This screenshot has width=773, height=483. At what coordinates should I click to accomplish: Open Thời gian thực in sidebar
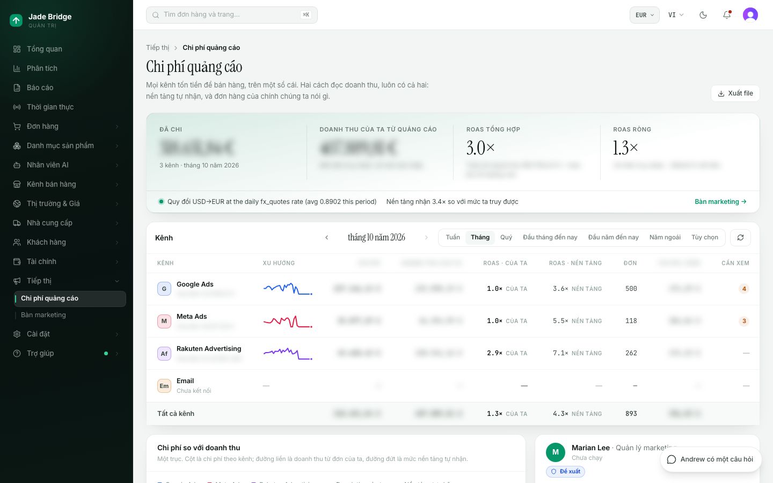point(67,107)
